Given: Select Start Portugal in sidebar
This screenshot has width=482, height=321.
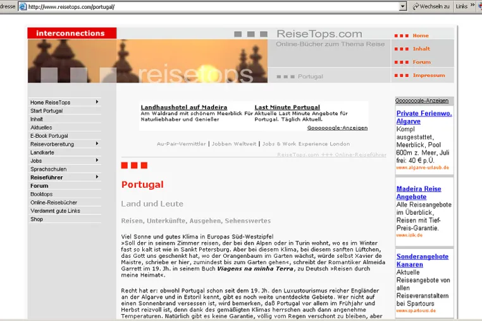Looking at the screenshot, I should coord(46,111).
